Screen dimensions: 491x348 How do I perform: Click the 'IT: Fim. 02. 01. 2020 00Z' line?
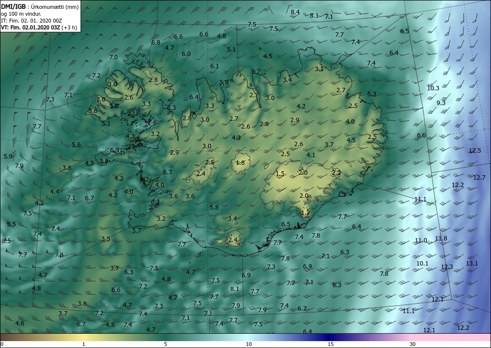click(x=31, y=21)
